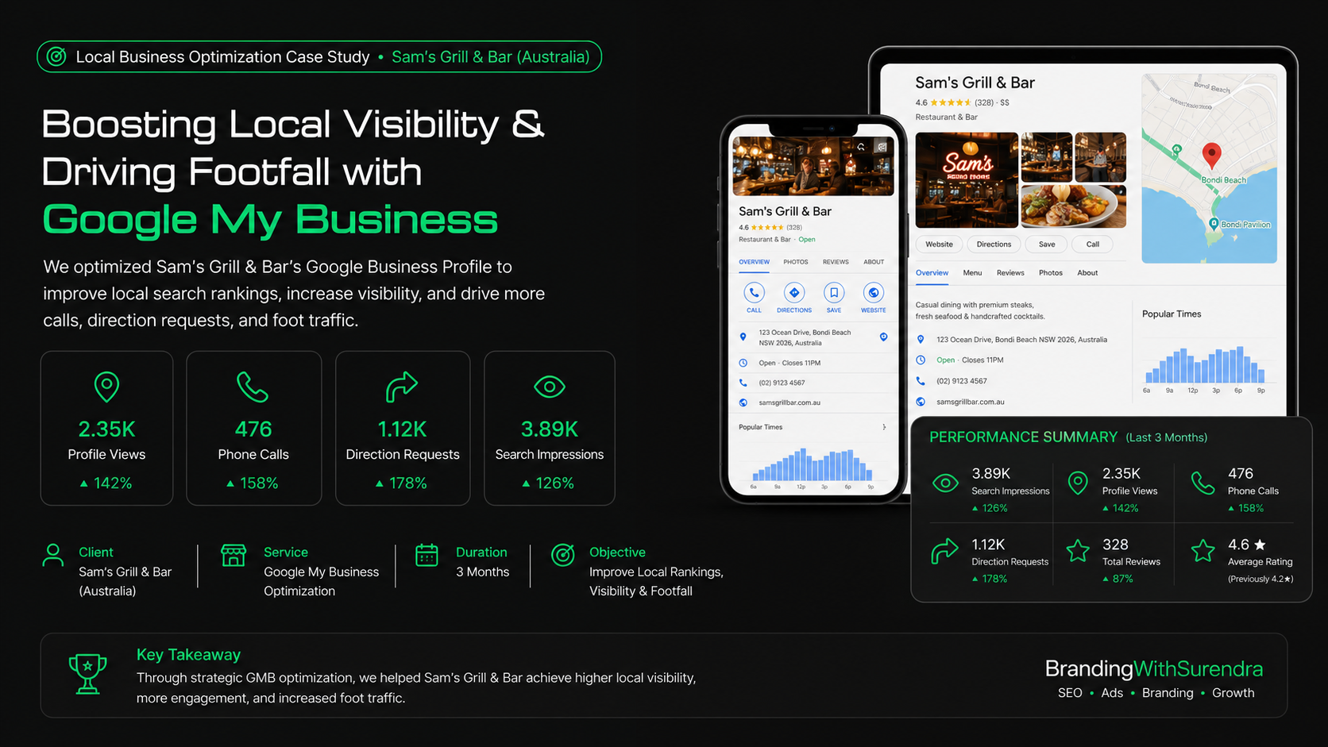Expand Popular Times chevron on the phone
The height and width of the screenshot is (747, 1328).
tap(884, 427)
